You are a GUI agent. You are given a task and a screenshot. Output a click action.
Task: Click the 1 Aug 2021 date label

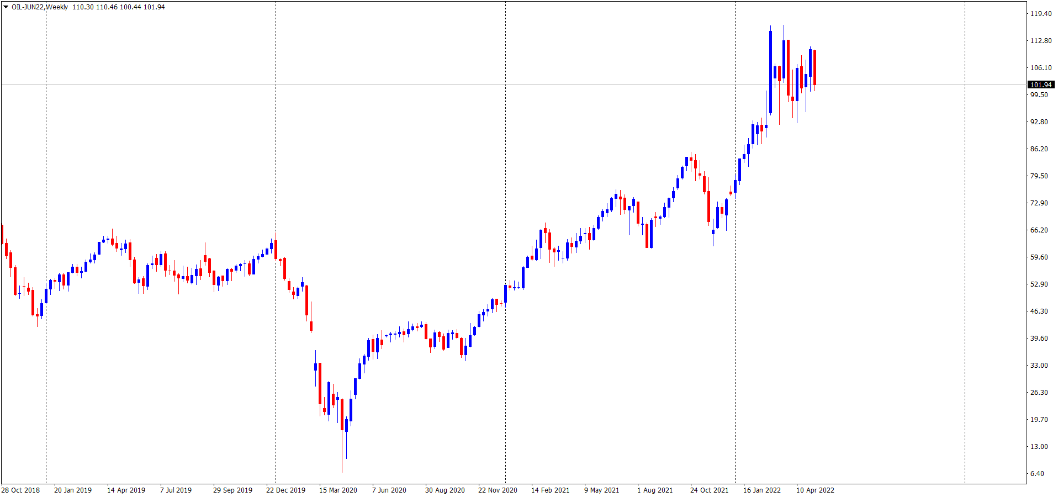(655, 490)
